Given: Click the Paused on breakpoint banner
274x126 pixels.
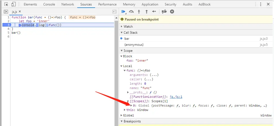Looking at the screenshot, I should pos(196,19).
